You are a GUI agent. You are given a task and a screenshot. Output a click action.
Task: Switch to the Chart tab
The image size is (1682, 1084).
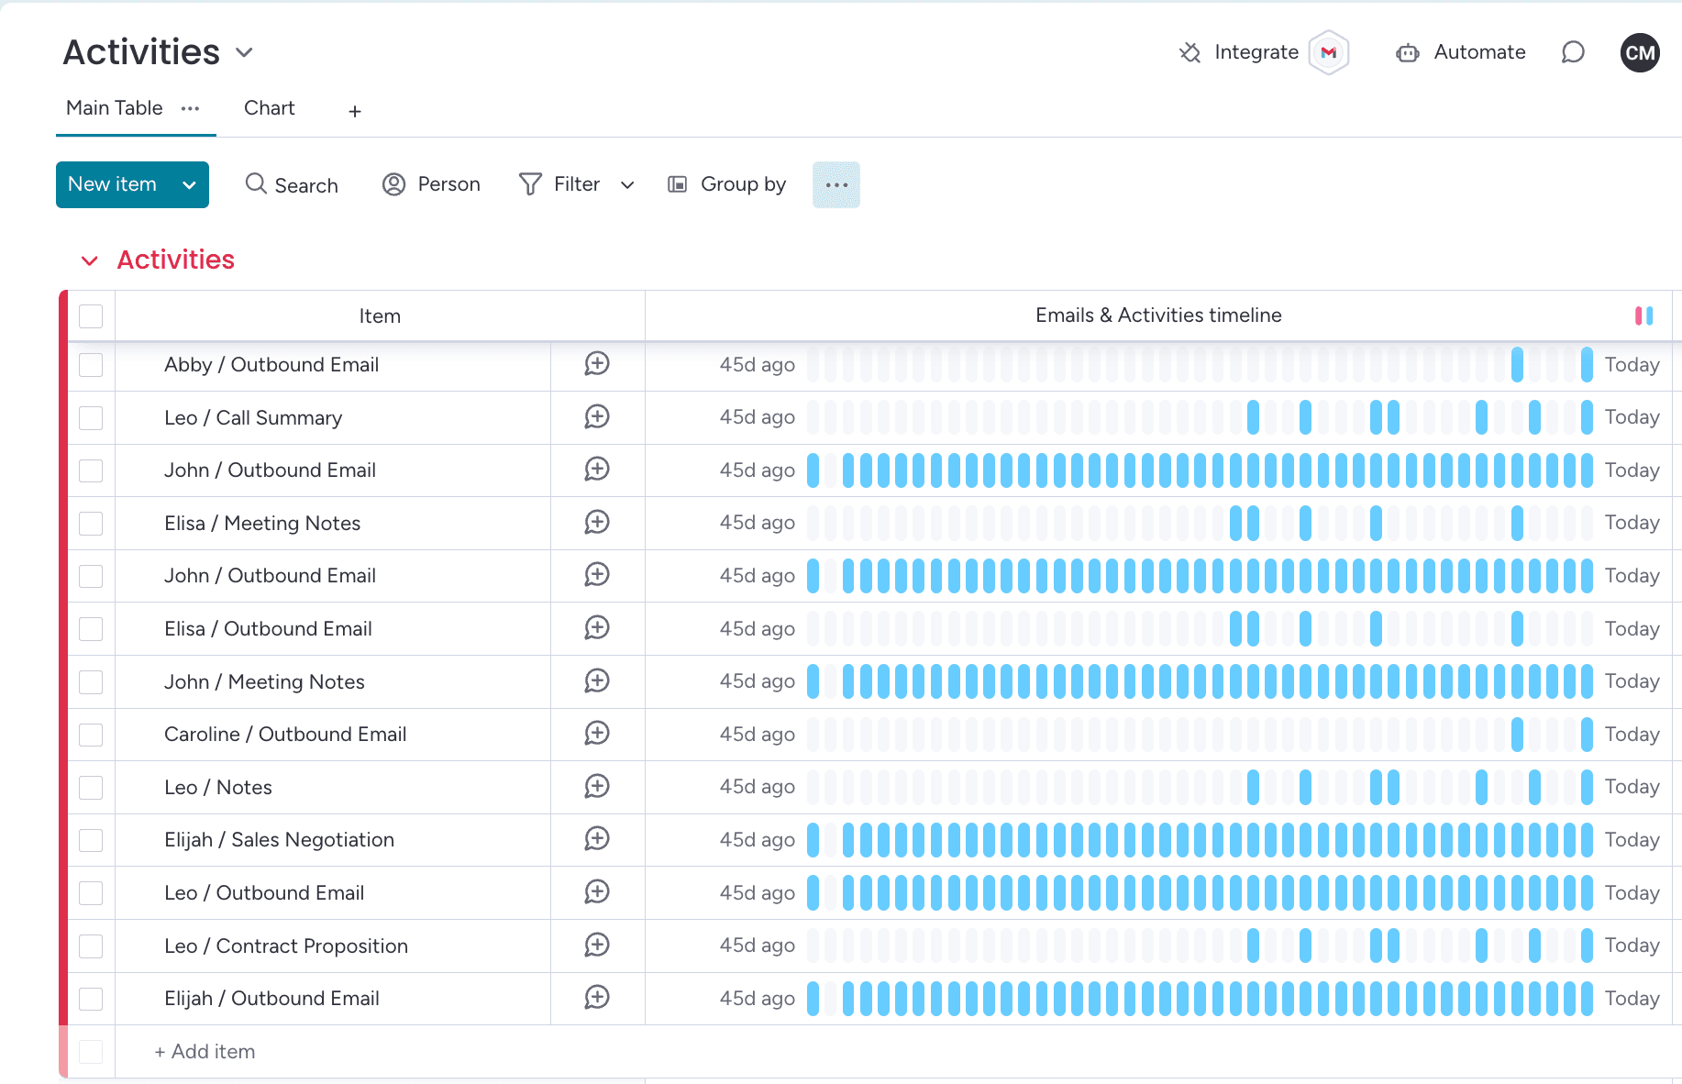270,108
